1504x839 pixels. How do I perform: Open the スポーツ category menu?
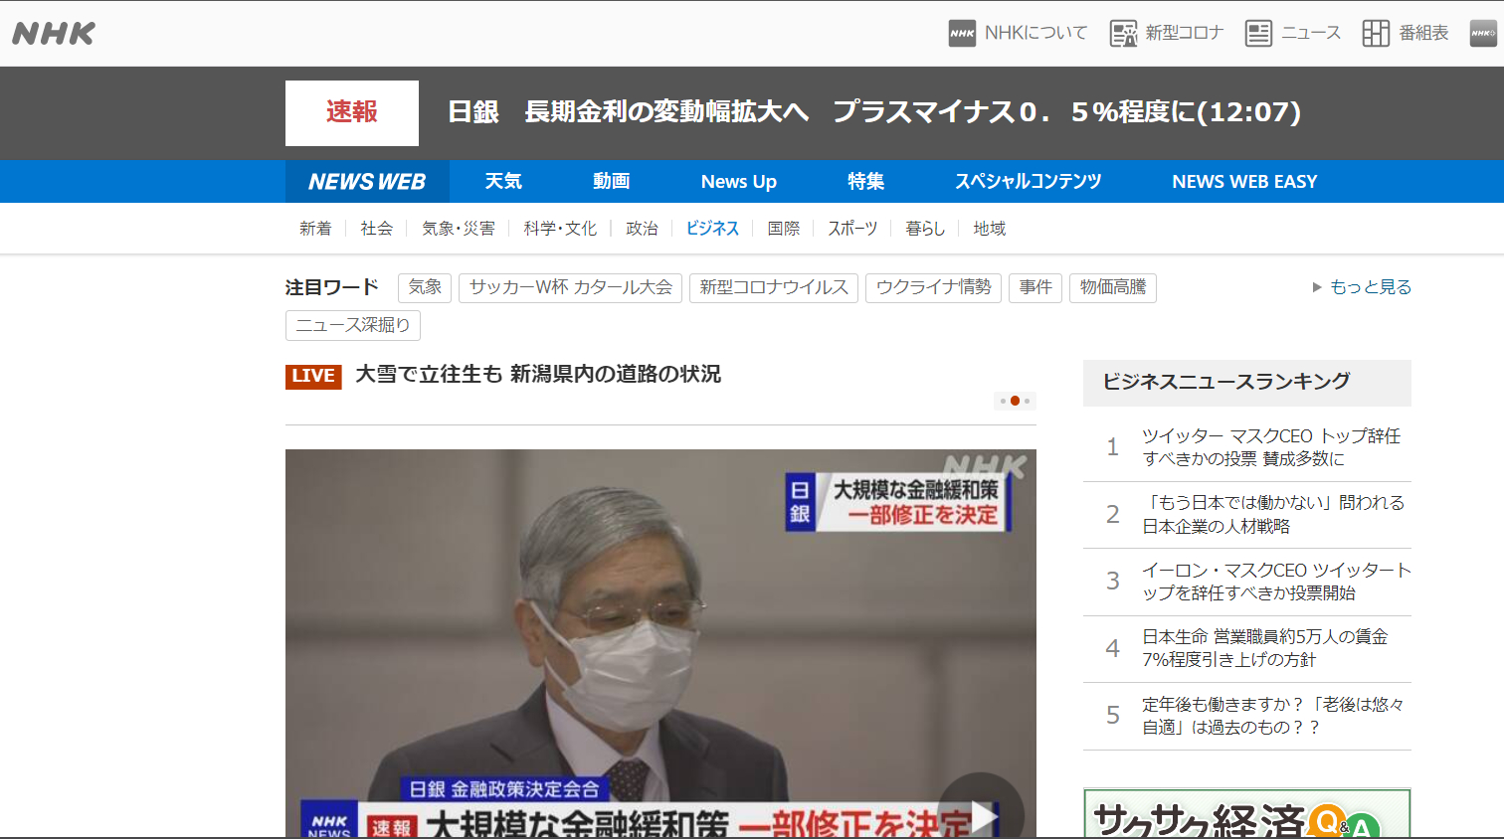click(852, 228)
